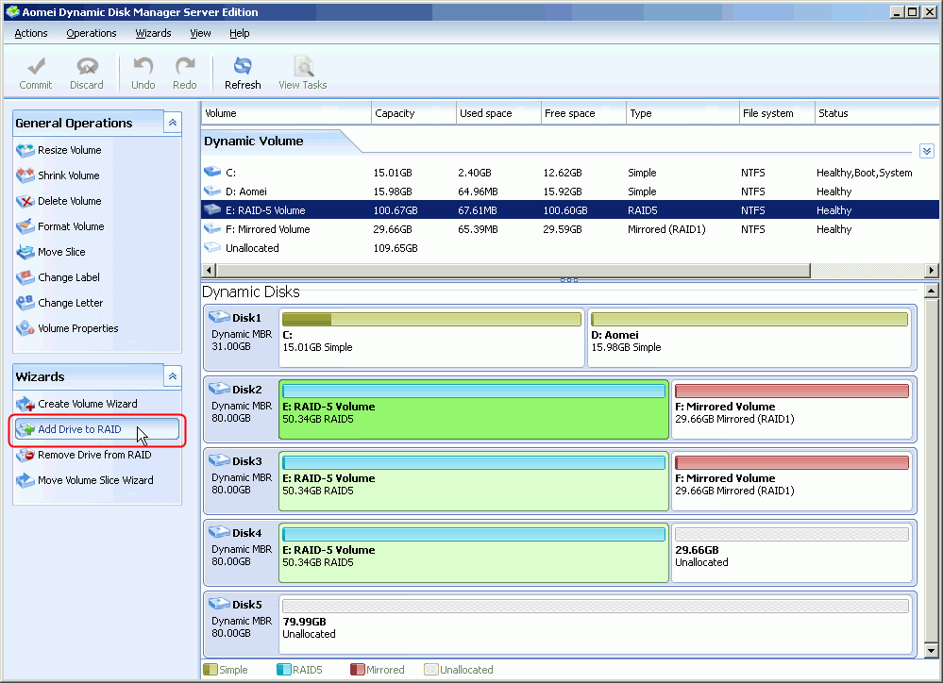Open Volume Properties from the sidebar

coord(80,327)
